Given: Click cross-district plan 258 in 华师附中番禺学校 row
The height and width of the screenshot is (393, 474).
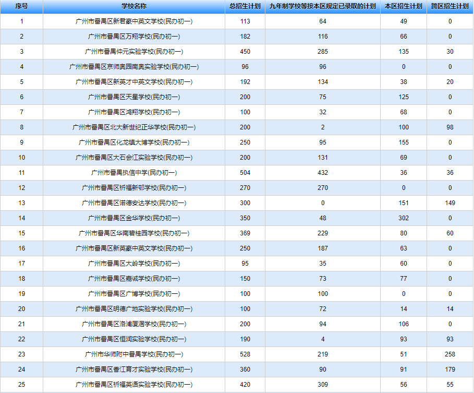Looking at the screenshot, I should 450,354.
